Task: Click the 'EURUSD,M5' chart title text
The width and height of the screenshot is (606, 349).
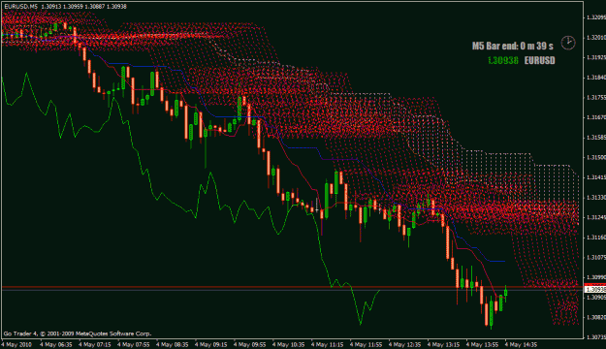Action: click(21, 7)
